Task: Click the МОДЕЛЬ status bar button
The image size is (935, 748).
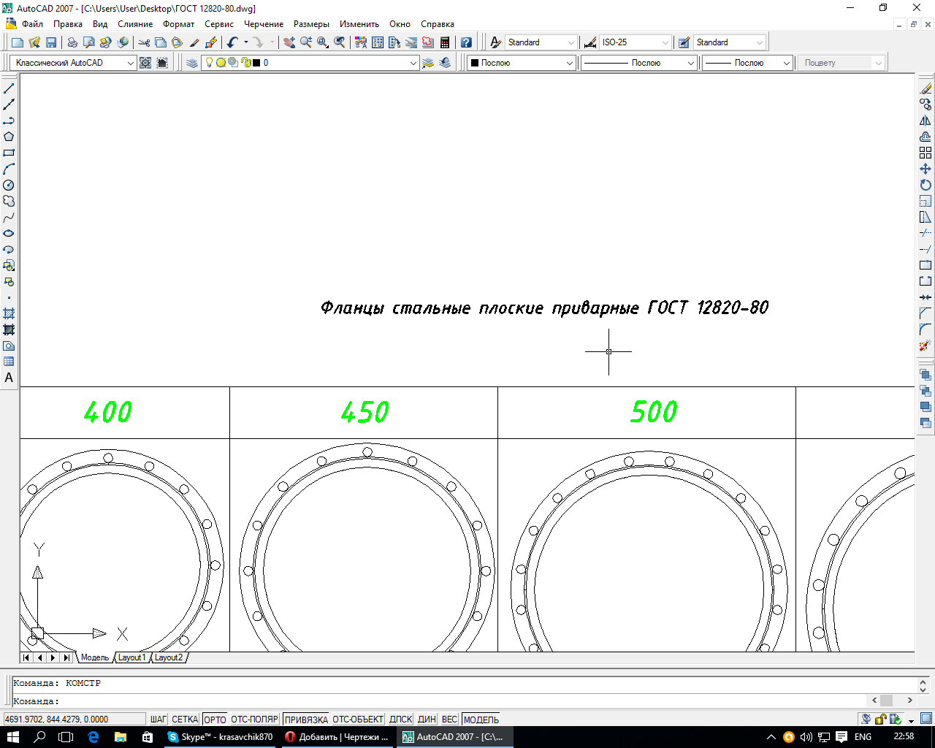Action: coord(481,720)
